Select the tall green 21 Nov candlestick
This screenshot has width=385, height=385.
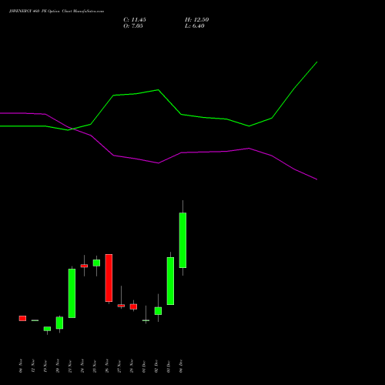coord(72,293)
